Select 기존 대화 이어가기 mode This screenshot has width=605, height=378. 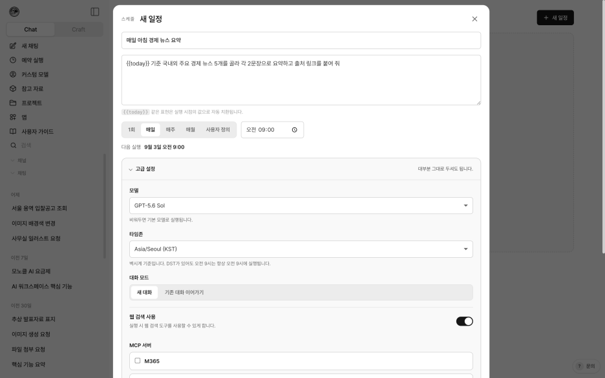click(184, 292)
